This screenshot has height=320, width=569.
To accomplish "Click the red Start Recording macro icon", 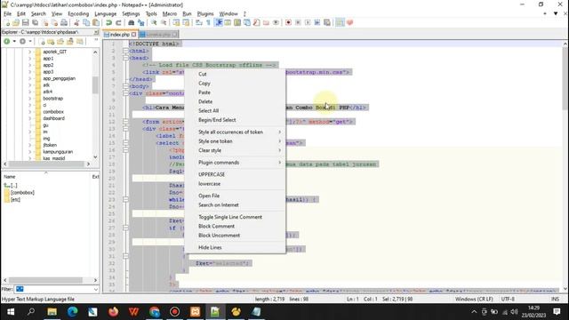I will pyautogui.click(x=288, y=22).
